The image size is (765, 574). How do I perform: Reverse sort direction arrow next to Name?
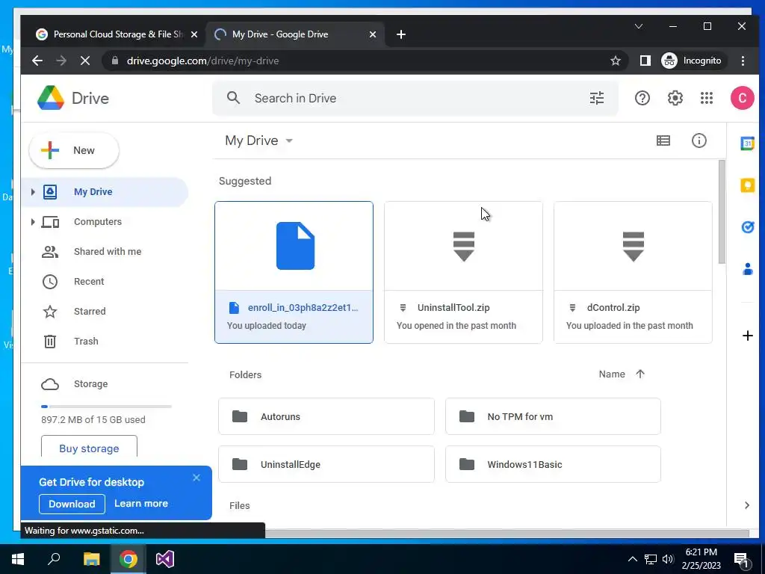click(x=640, y=374)
